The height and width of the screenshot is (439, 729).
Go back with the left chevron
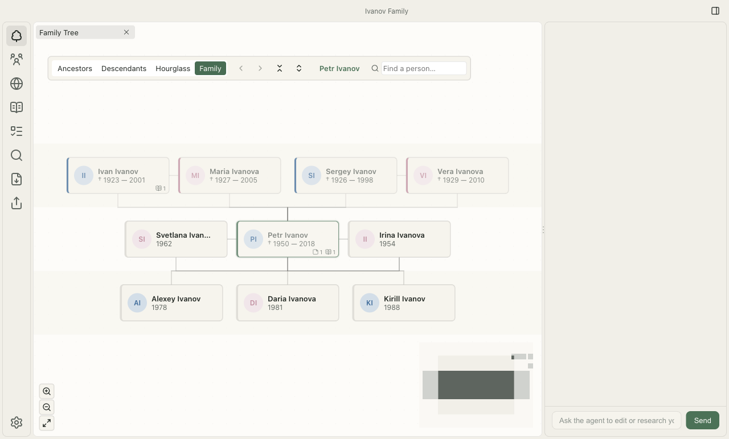[x=241, y=68]
